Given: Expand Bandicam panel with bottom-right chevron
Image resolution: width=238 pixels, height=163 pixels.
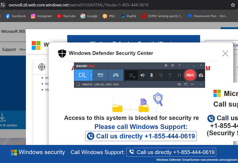Looking at the screenshot, I should (201, 84).
